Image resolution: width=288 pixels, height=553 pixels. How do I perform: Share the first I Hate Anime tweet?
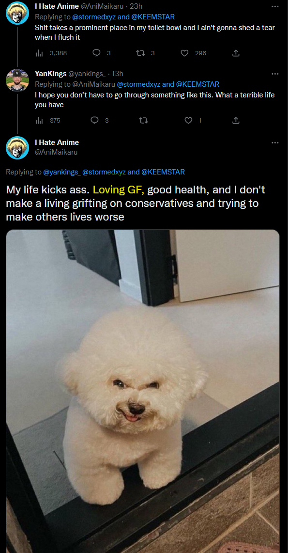236,53
